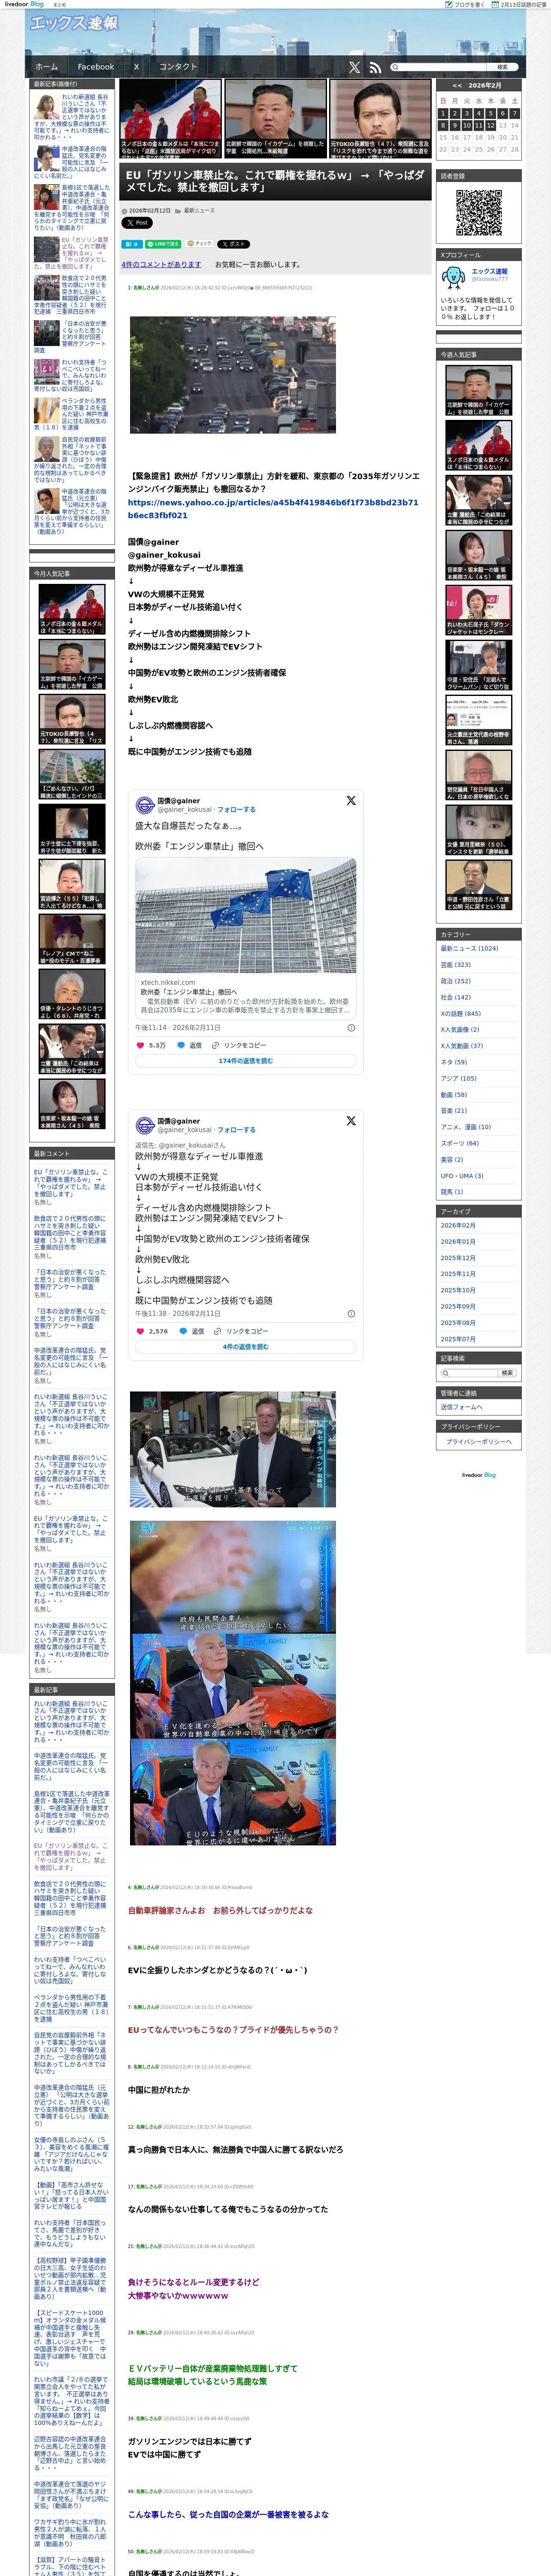
Task: Click the livedoor Blog logo at top left
Action: coord(24,4)
